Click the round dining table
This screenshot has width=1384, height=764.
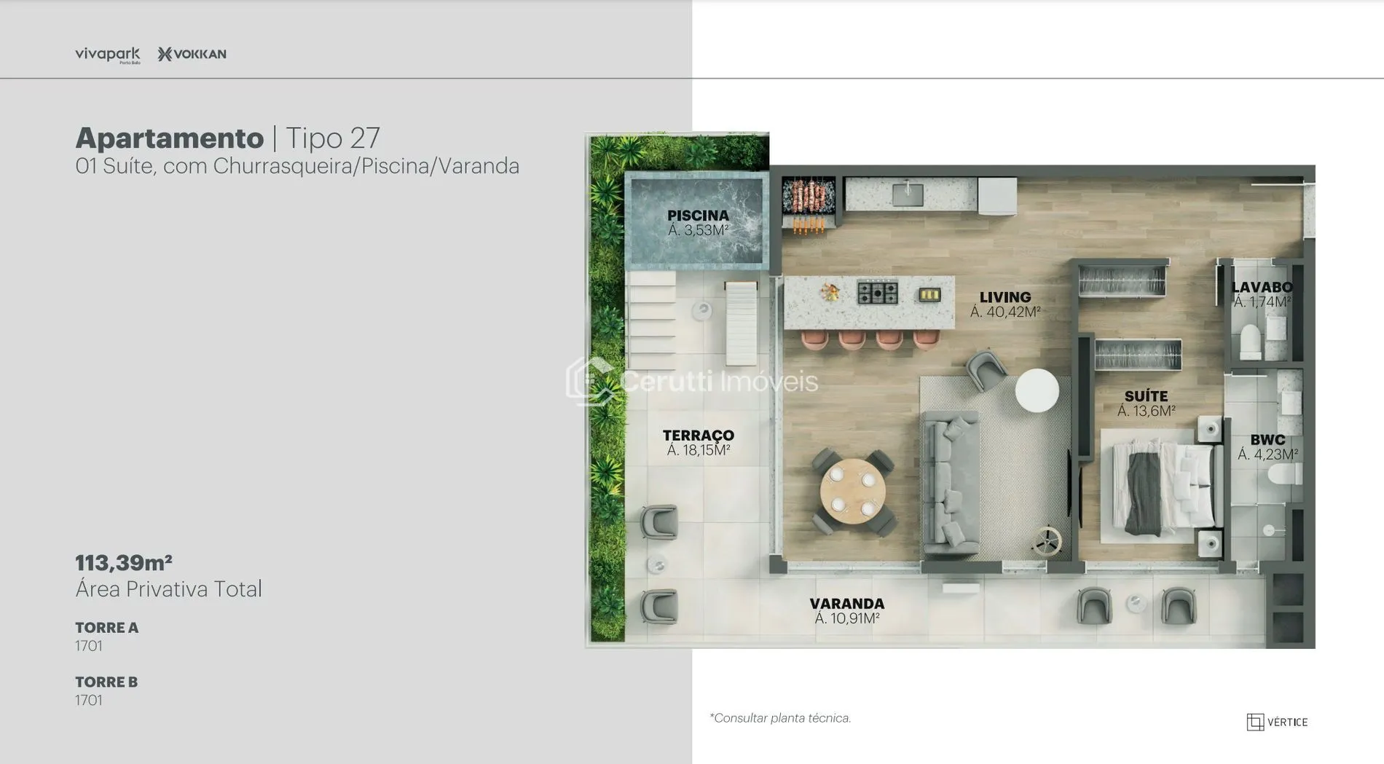pos(852,490)
